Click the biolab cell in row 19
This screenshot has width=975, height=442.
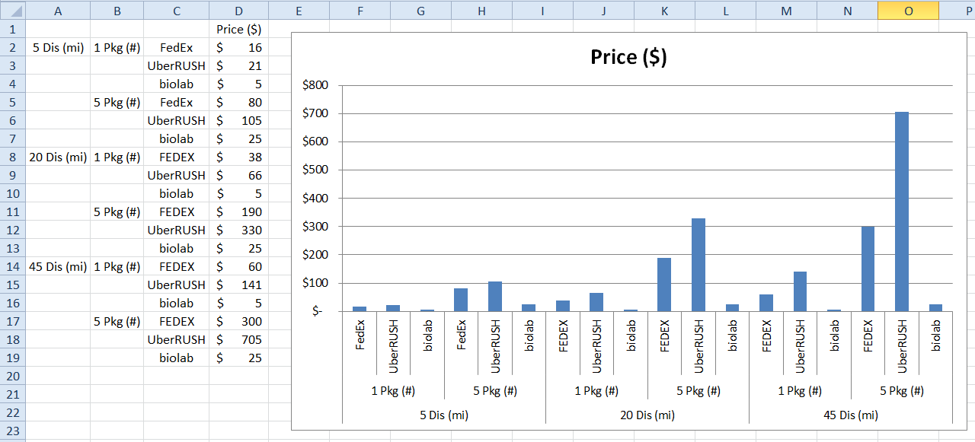tap(176, 358)
